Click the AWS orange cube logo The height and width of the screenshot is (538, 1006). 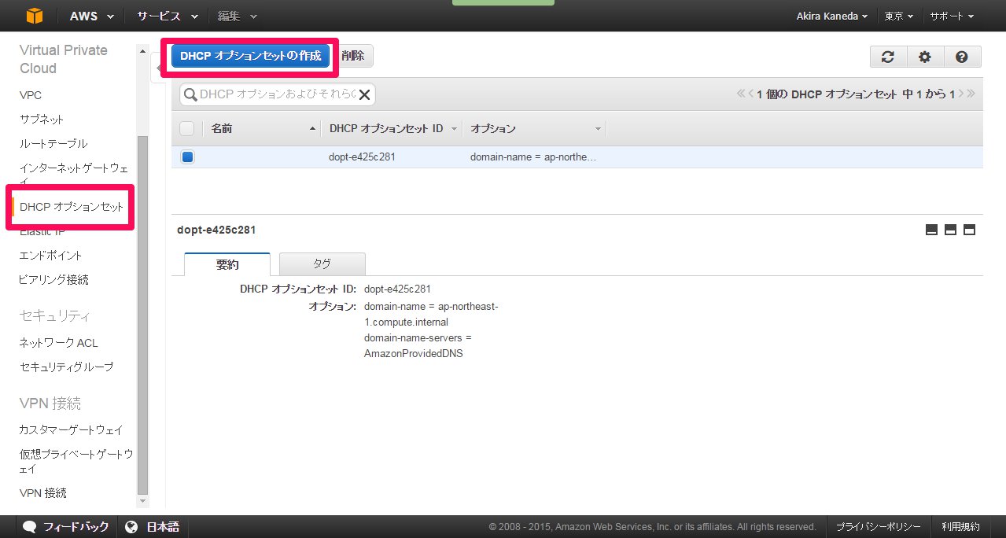(x=35, y=16)
